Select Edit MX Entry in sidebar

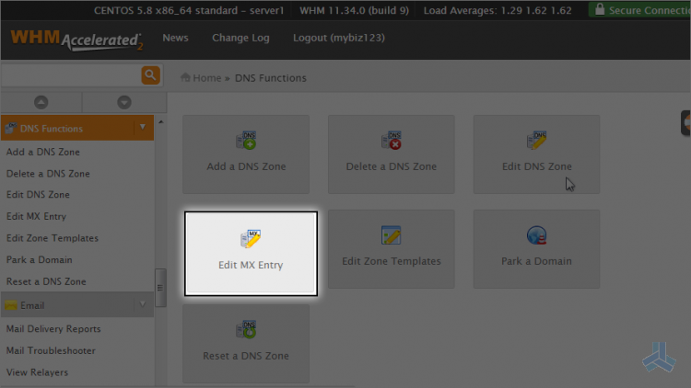pyautogui.click(x=36, y=216)
